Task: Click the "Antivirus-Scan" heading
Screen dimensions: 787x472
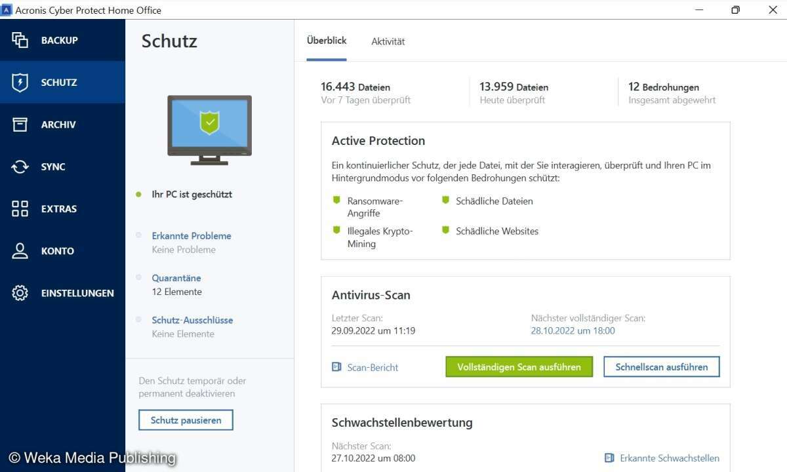Action: [371, 296]
